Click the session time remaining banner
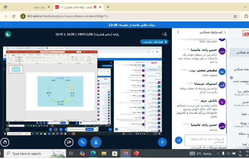This screenshot has height=159, width=249. click(132, 25)
